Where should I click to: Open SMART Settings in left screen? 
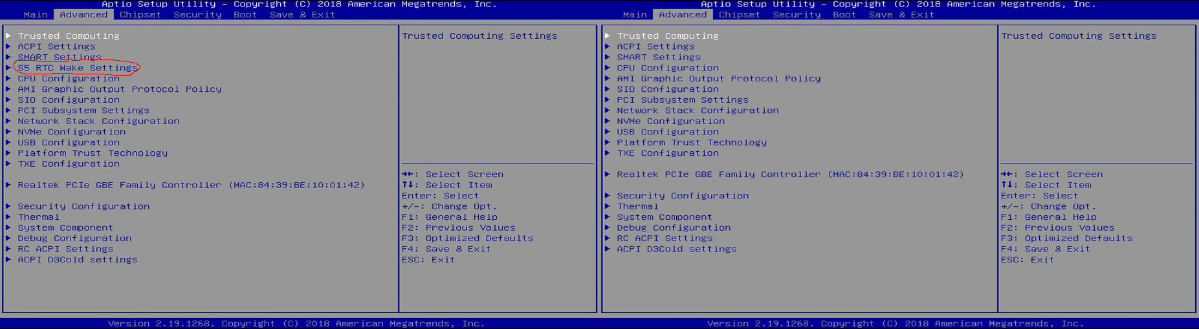(x=60, y=57)
